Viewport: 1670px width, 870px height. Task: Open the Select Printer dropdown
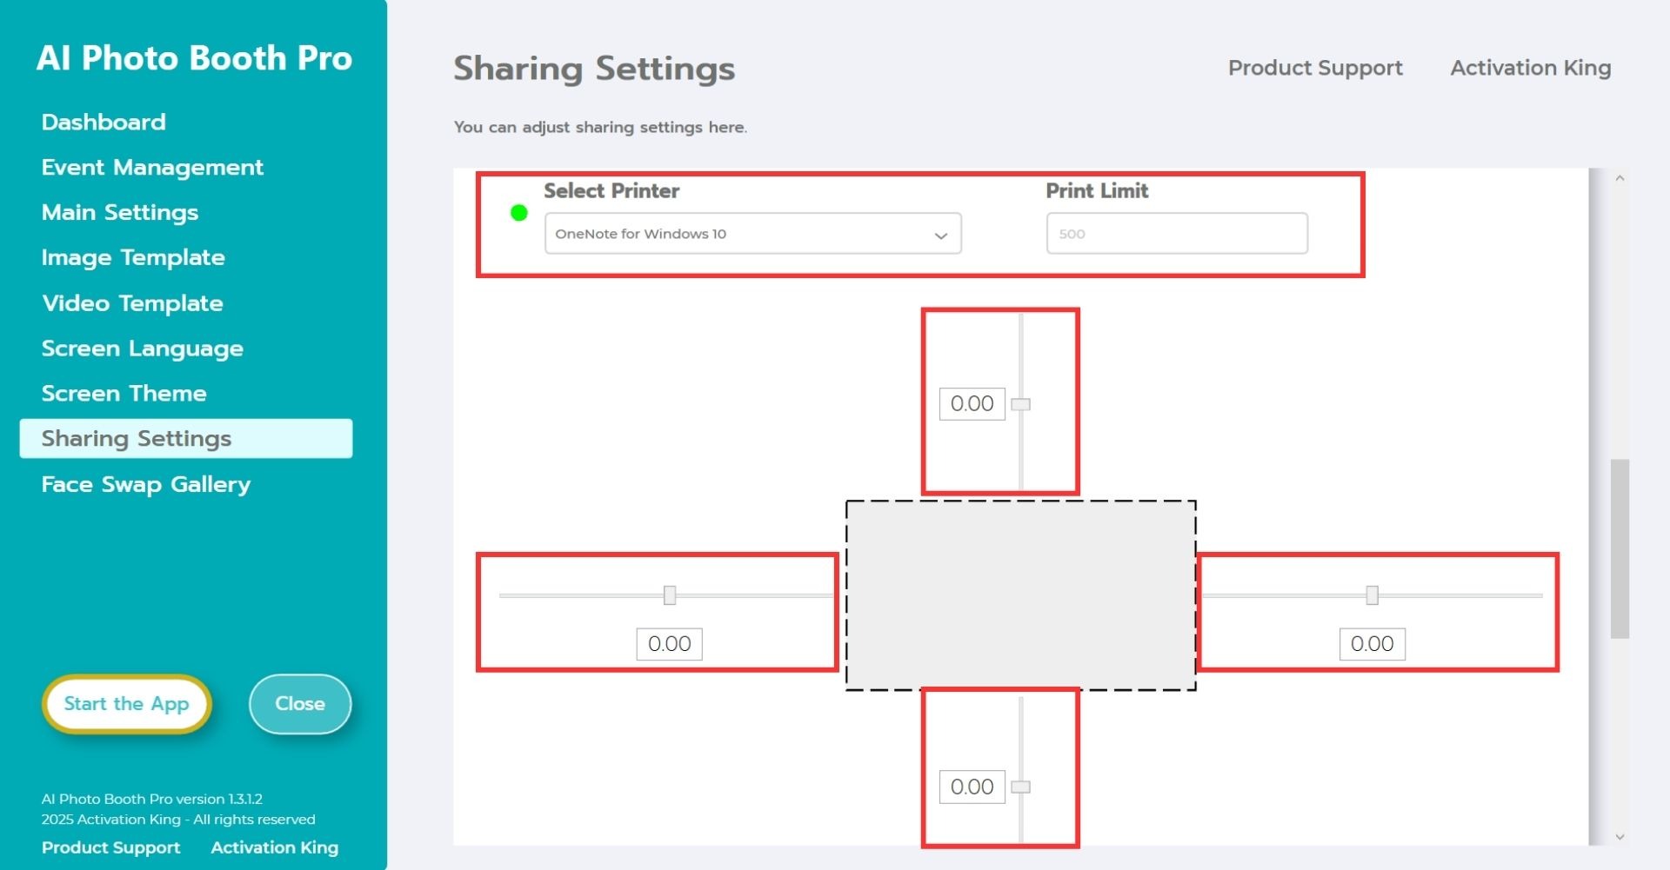pos(752,234)
